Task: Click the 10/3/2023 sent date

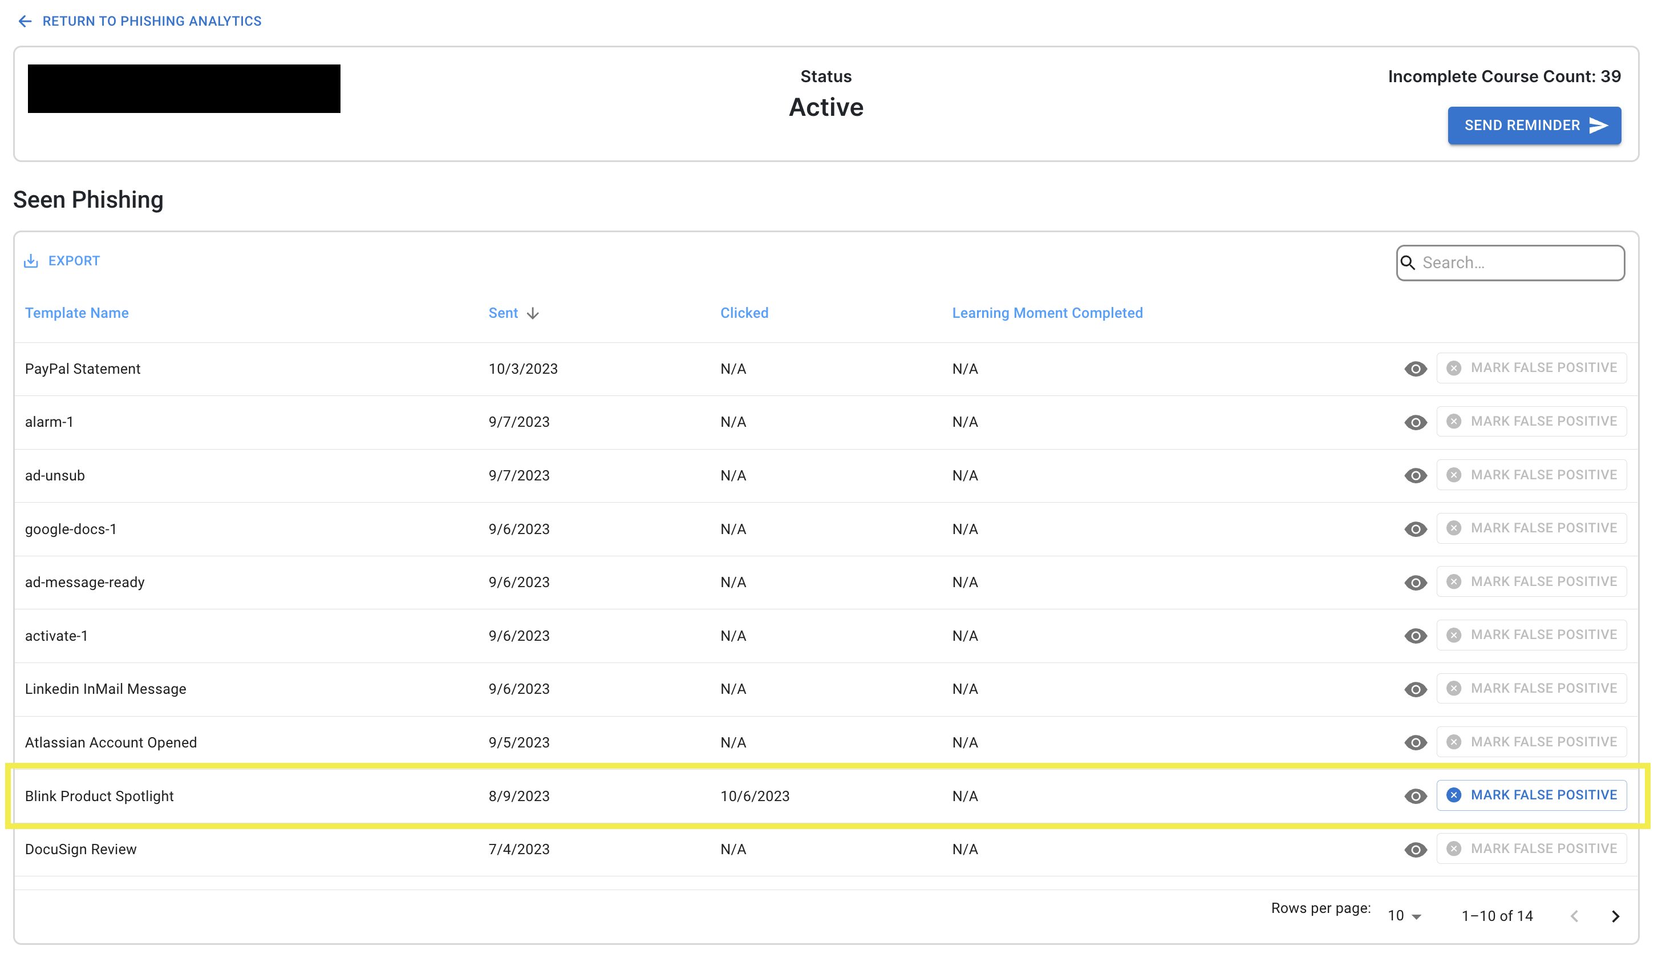Action: click(523, 369)
